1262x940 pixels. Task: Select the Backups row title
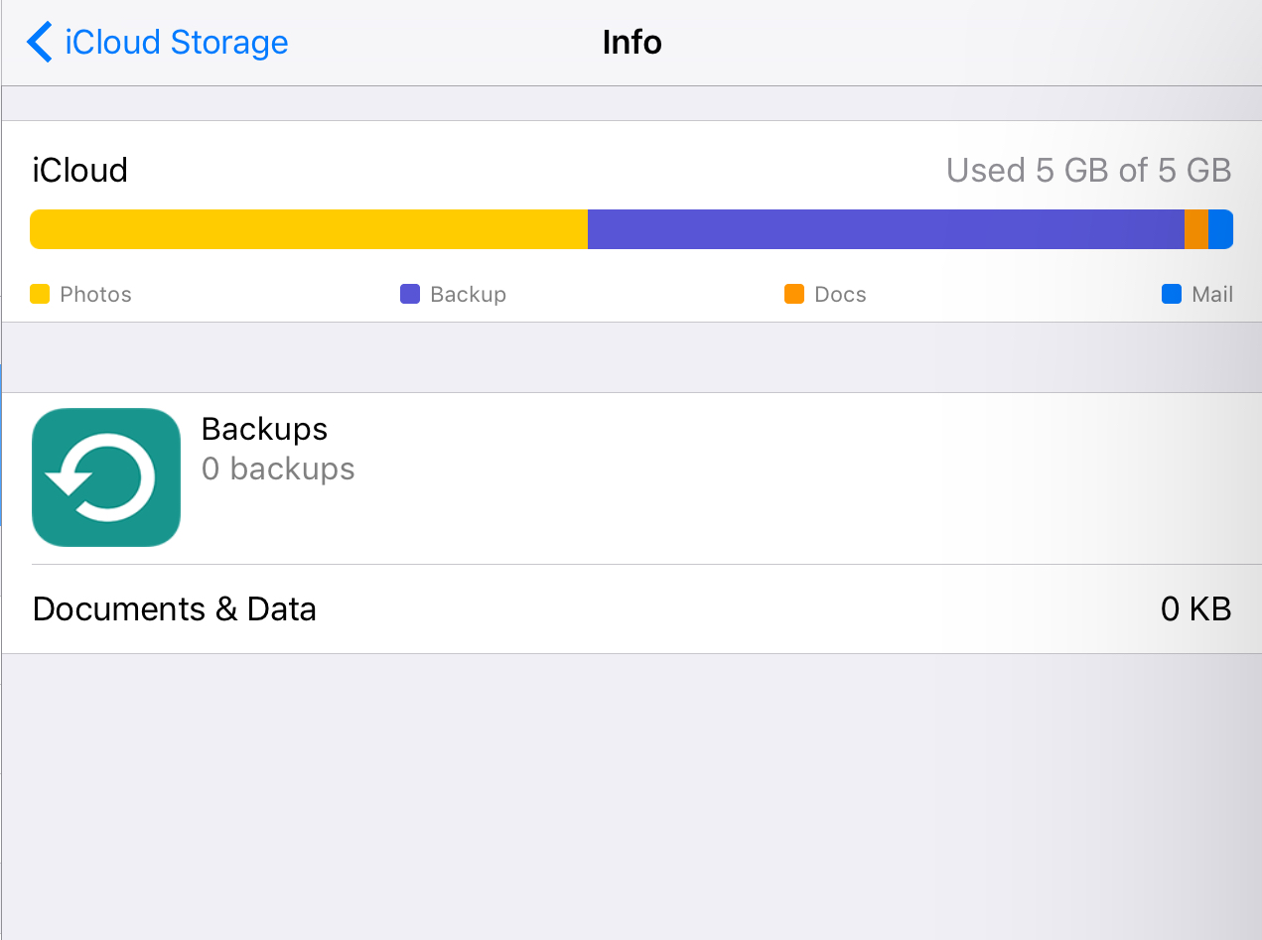264,429
